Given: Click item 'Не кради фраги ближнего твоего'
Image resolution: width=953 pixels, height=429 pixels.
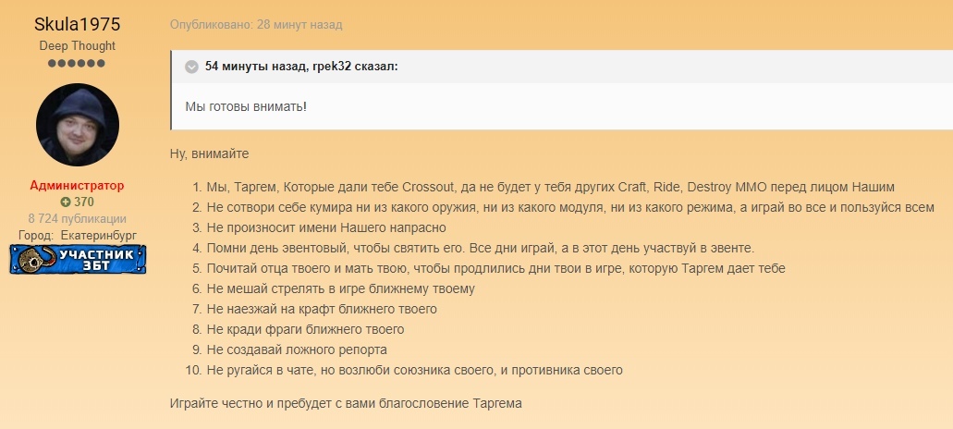Looking at the screenshot, I should [305, 330].
